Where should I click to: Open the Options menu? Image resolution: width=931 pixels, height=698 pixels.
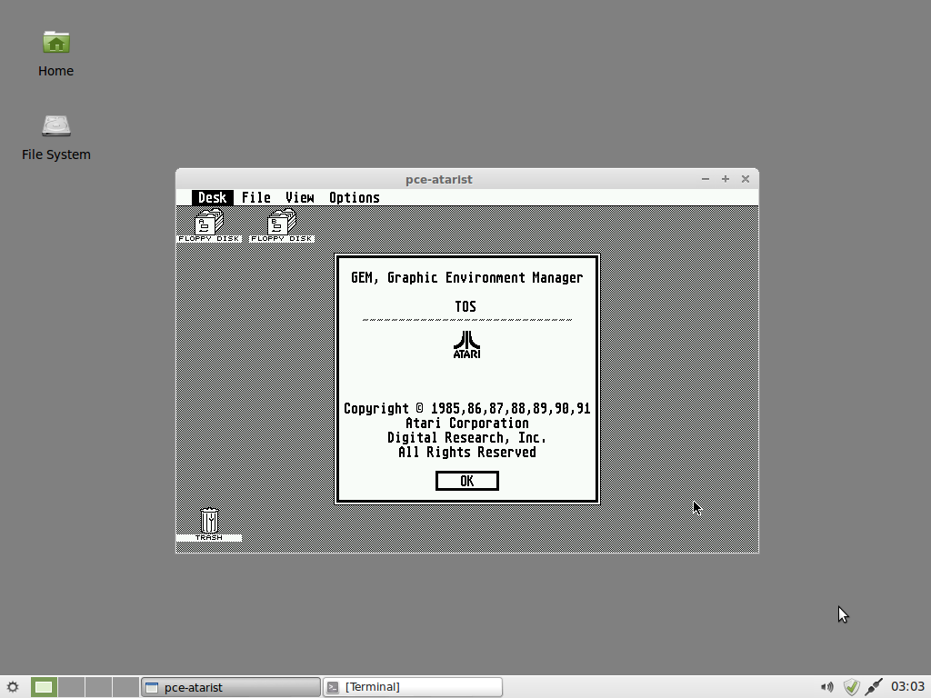pyautogui.click(x=355, y=197)
